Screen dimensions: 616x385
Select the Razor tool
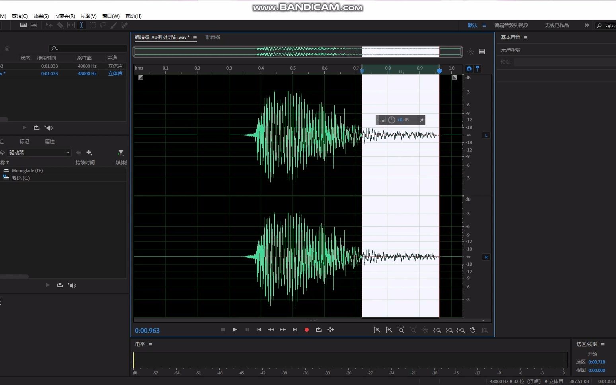60,25
